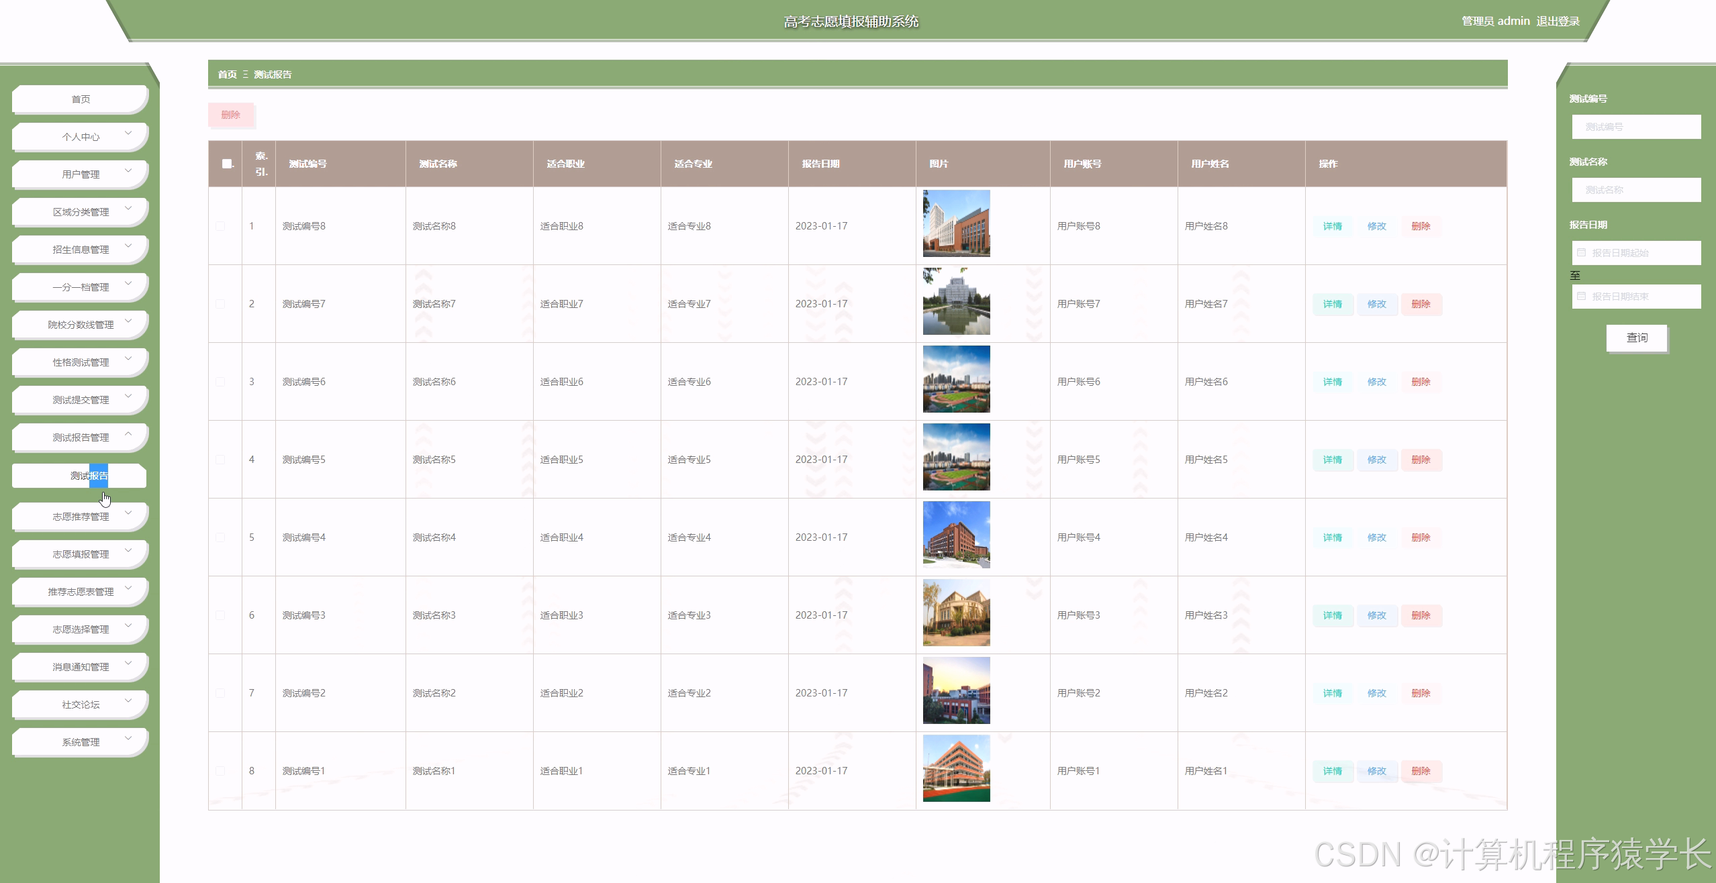Expand the 志愿推荐管理 menu arrow
Viewport: 1716px width, 883px height.
point(128,513)
